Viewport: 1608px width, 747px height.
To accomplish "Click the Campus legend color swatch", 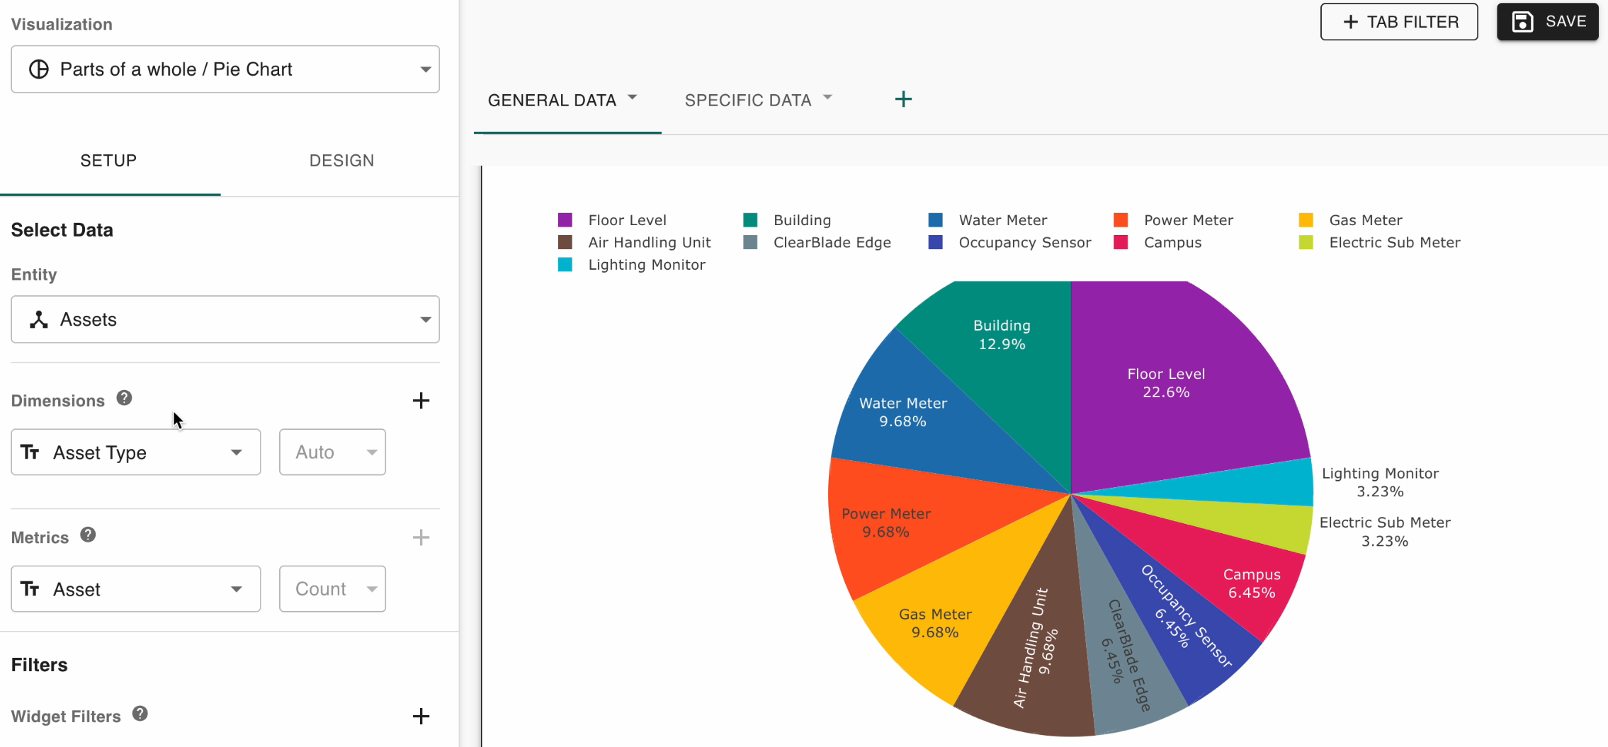I will 1121,243.
